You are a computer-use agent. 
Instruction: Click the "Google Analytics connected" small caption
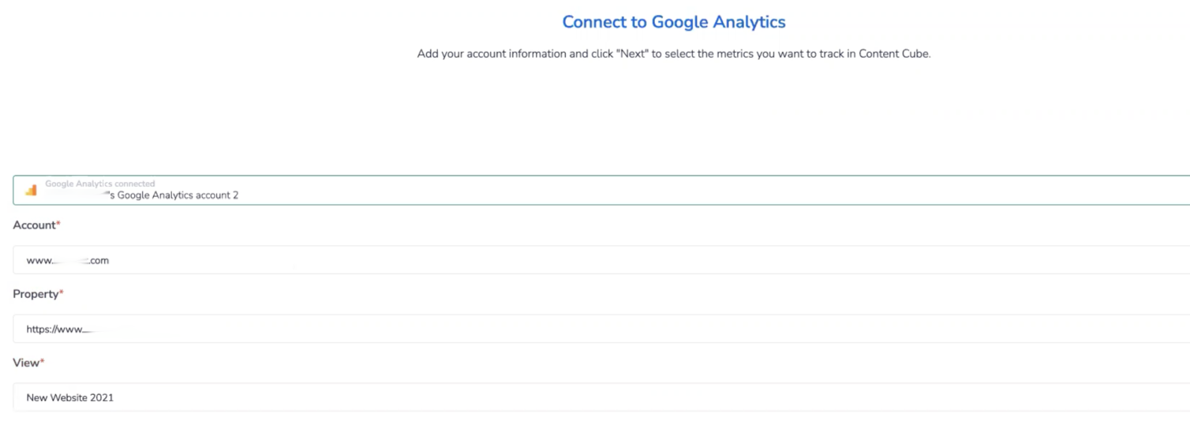coord(99,184)
